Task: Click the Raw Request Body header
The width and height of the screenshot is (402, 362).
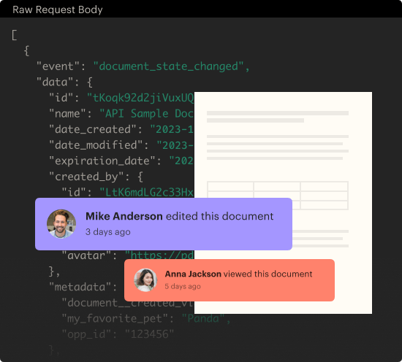Action: (58, 9)
